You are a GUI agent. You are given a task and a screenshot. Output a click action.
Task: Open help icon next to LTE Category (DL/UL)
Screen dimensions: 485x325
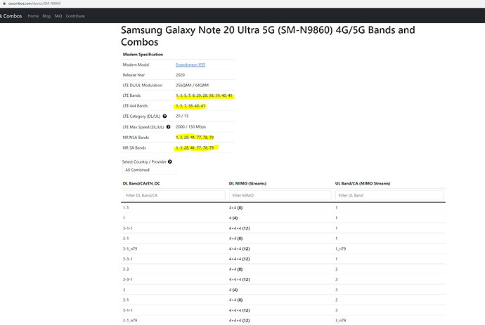[164, 116]
